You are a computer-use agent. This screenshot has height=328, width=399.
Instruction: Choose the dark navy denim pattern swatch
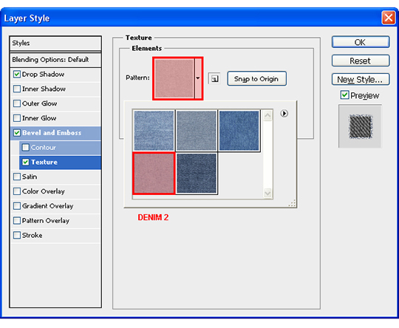pos(197,174)
